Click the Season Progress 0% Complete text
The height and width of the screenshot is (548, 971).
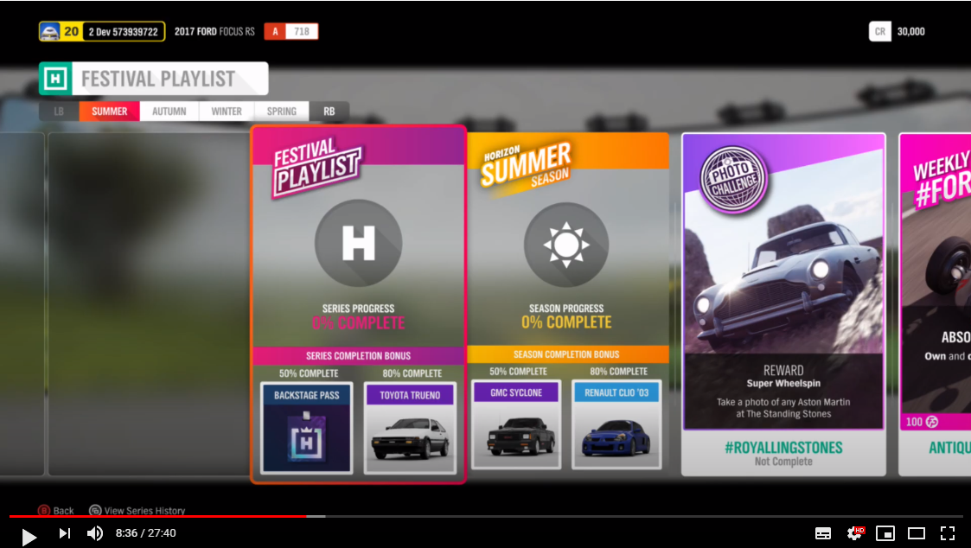coord(566,316)
